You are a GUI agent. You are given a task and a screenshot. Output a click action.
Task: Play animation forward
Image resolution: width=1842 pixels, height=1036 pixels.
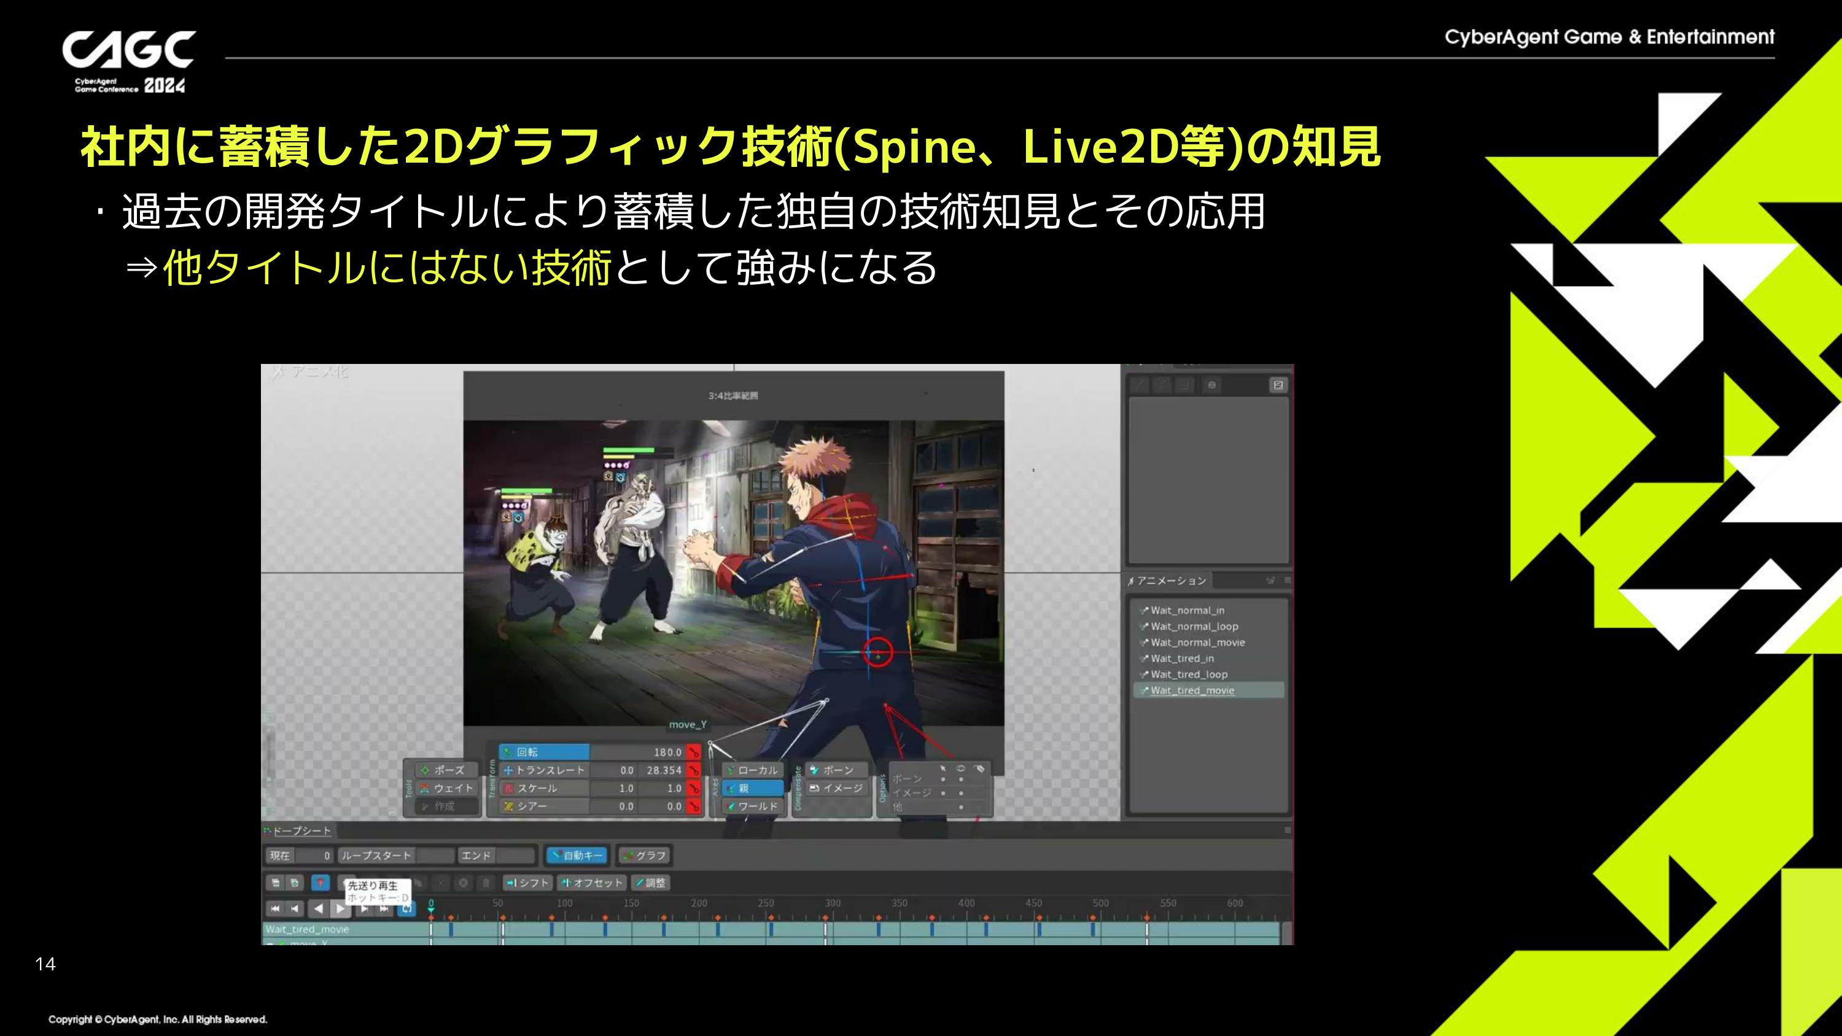tap(340, 909)
